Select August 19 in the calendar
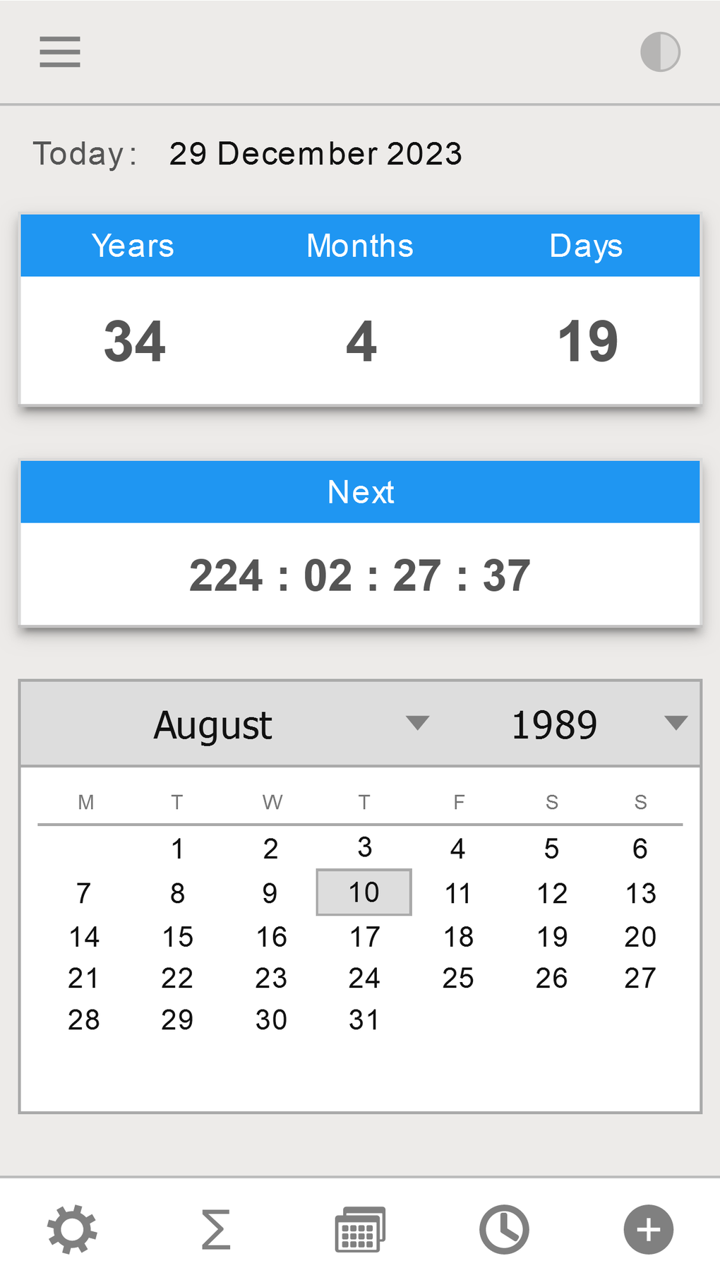Viewport: 720px width, 1280px height. (x=553, y=936)
